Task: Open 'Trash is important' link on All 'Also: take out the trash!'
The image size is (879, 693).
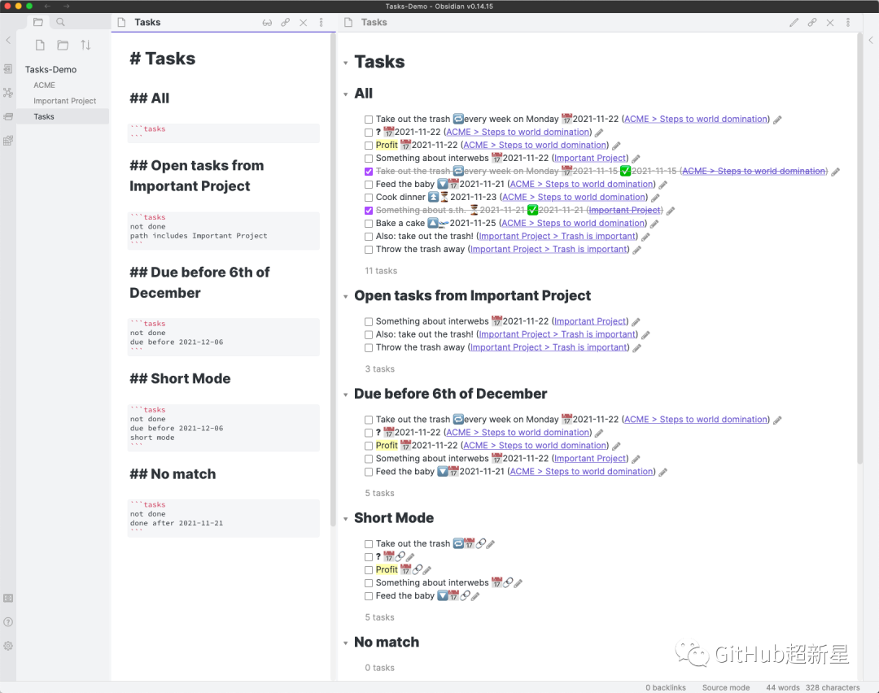Action: [558, 237]
